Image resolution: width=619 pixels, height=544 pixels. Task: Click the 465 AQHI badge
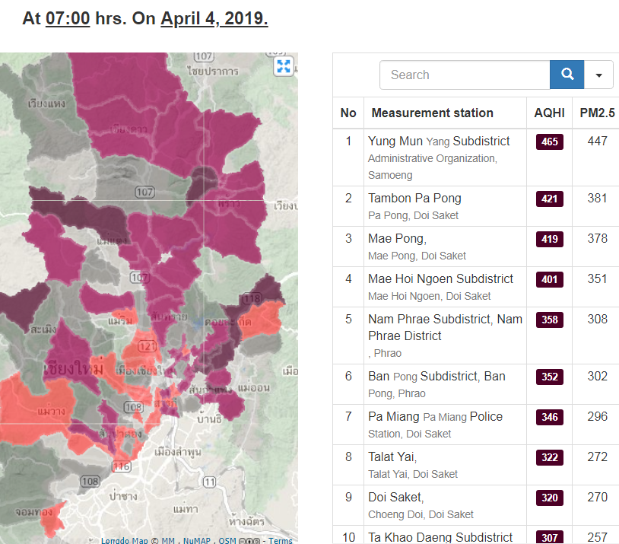(549, 142)
